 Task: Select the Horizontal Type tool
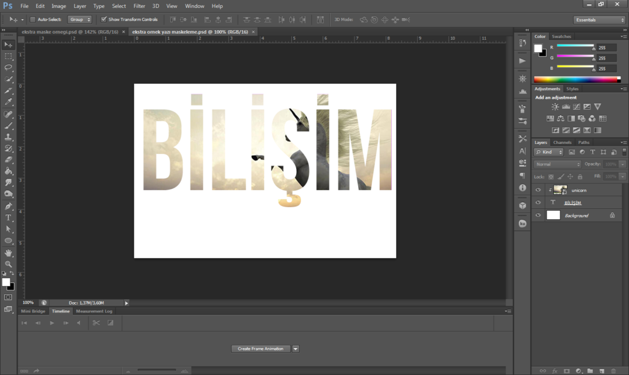pyautogui.click(x=9, y=218)
